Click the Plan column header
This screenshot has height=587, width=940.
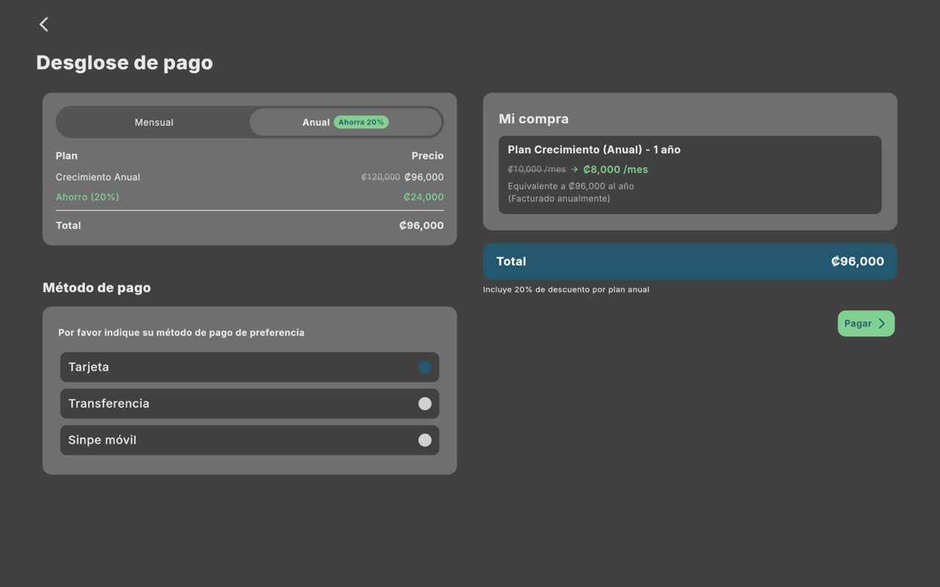67,156
